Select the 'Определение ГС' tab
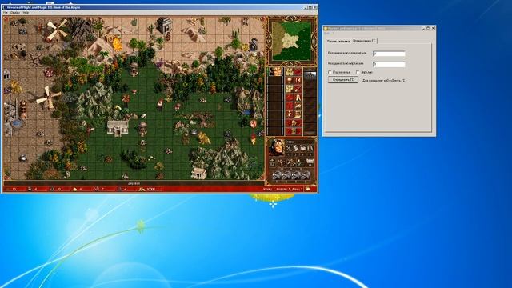This screenshot has width=512, height=288. point(365,41)
